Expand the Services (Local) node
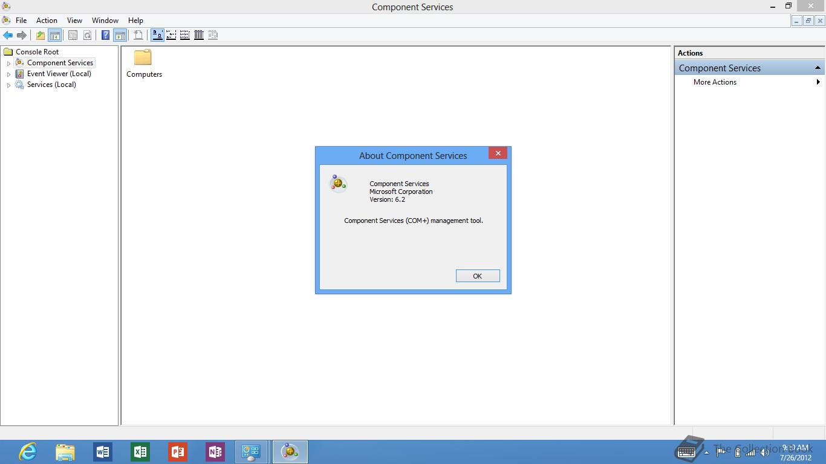The width and height of the screenshot is (826, 464). click(x=8, y=85)
